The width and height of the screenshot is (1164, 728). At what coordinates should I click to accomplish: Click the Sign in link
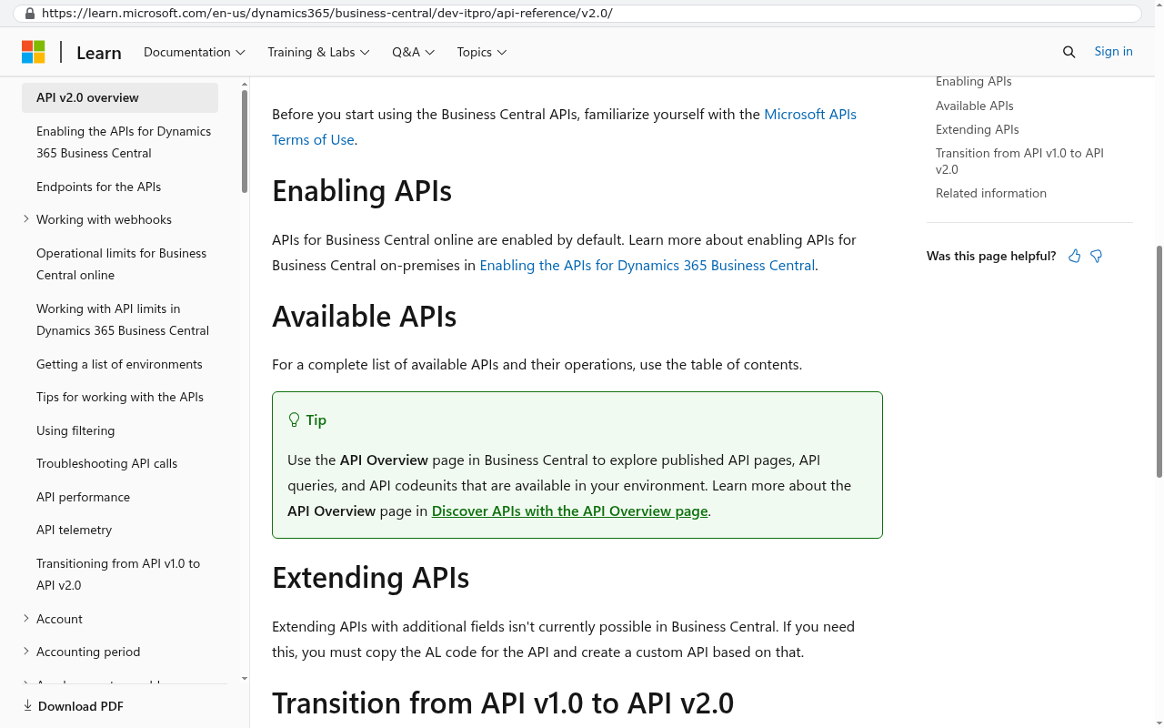(1113, 51)
